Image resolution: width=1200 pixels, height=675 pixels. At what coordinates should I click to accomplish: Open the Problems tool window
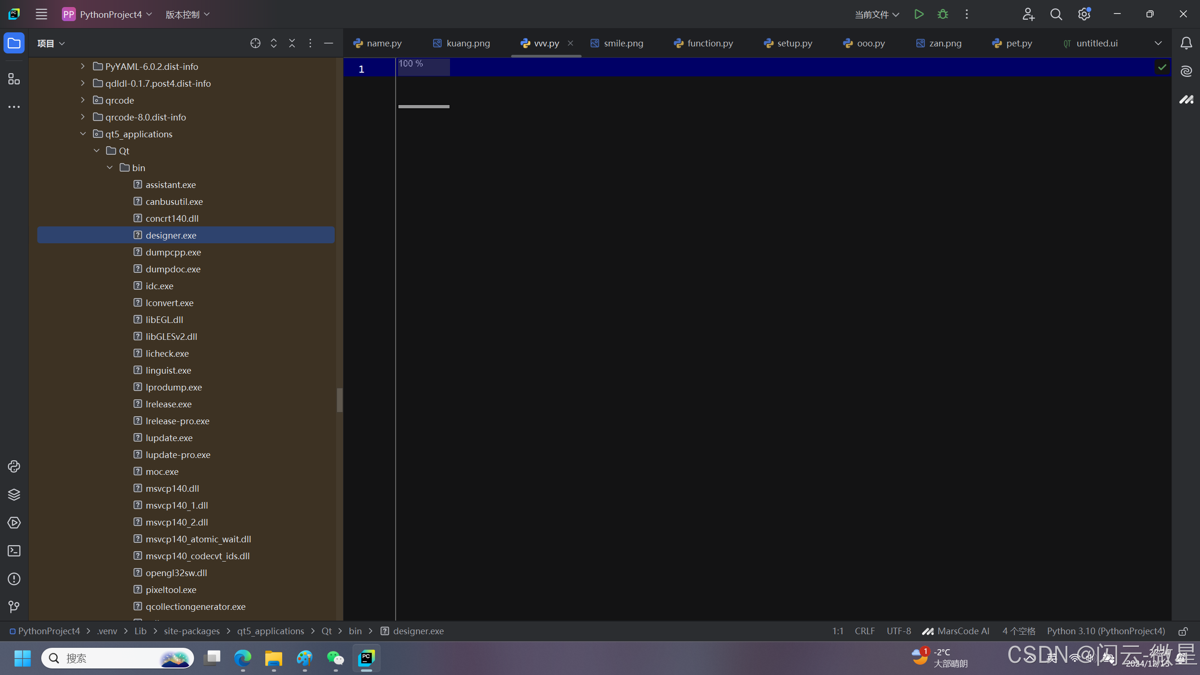pyautogui.click(x=14, y=579)
